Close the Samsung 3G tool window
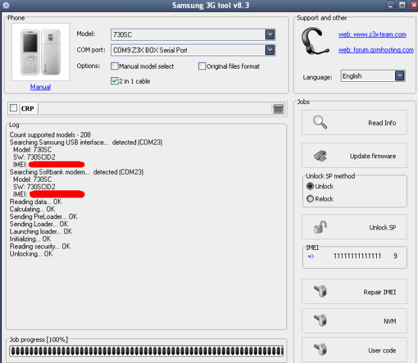Viewport: 418px width, 363px height. tap(413, 5)
